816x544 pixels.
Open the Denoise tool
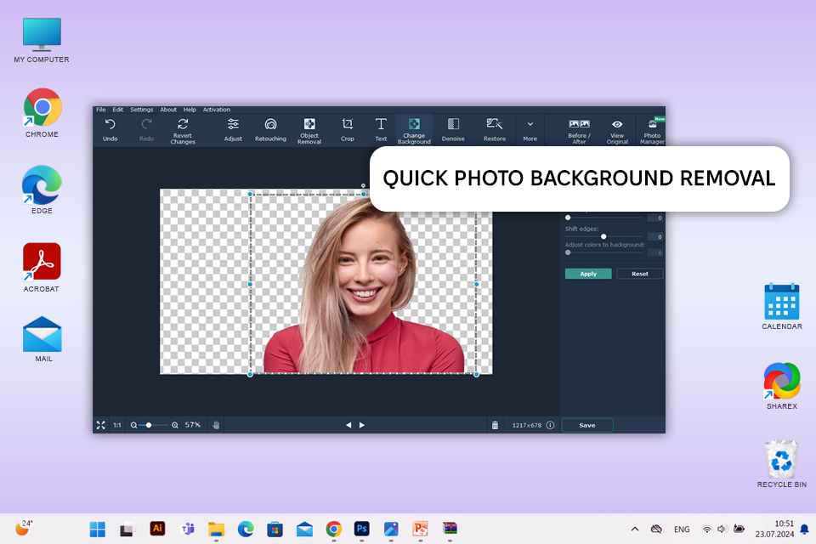(x=453, y=129)
